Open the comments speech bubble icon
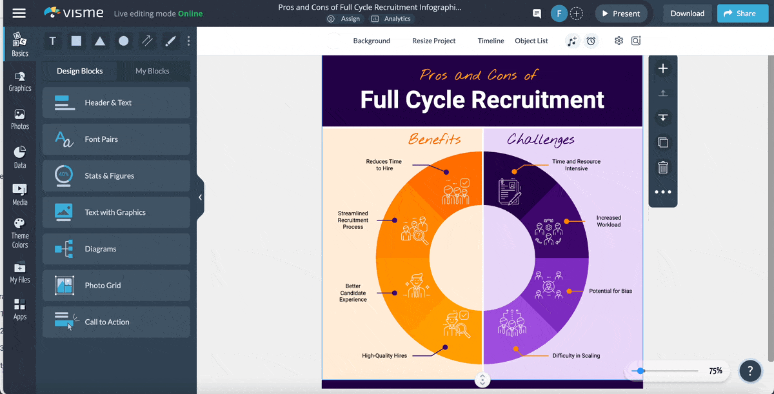 [537, 14]
